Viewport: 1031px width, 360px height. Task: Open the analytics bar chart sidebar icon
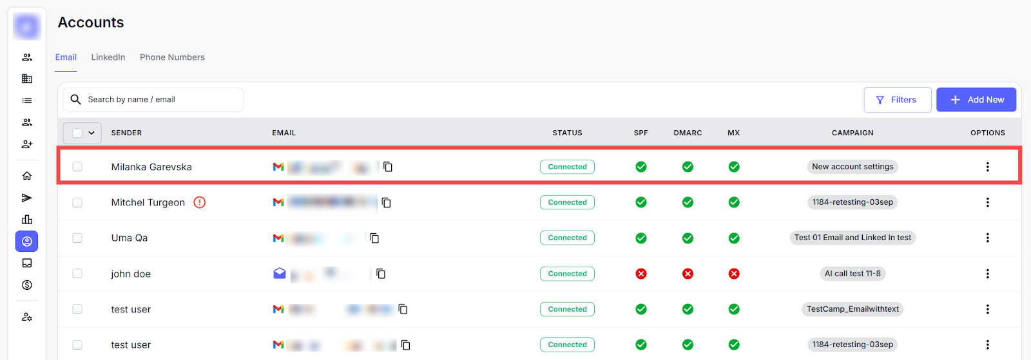[27, 220]
